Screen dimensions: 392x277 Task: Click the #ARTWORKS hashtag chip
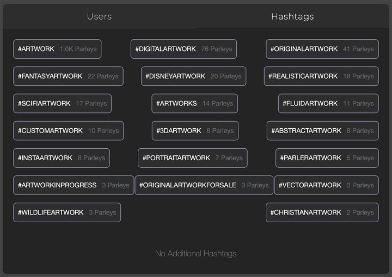(x=194, y=103)
